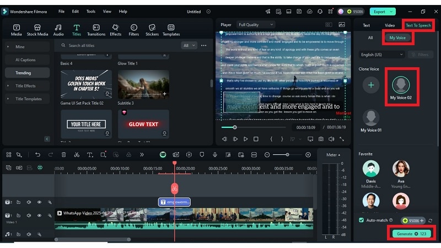Open the English (US) language dropdown
The height and width of the screenshot is (248, 441).
point(381,55)
